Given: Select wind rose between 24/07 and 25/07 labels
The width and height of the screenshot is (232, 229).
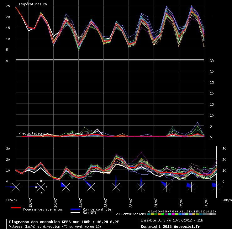Looking at the screenshot, I should [x=166, y=187].
